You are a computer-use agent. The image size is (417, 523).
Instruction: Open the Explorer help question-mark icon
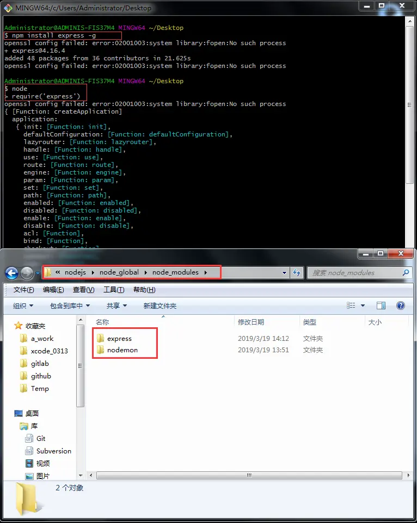coord(401,306)
